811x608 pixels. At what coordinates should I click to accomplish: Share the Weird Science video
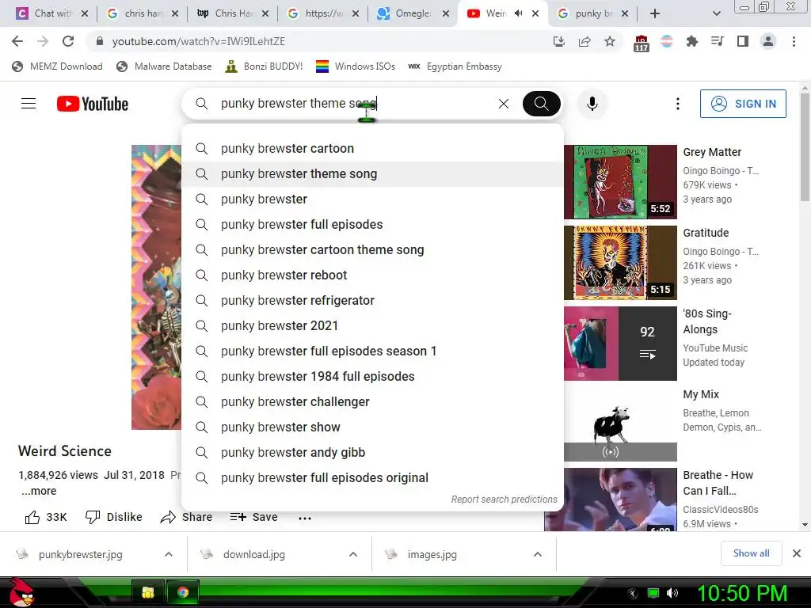click(186, 517)
